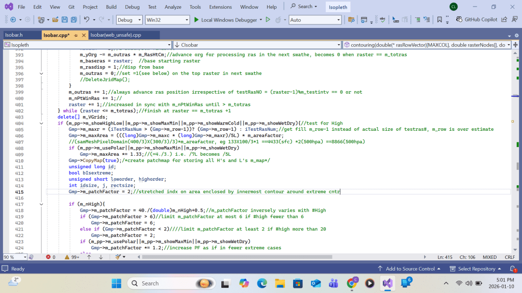Open Microsoft Edge from the taskbar
Viewport: 522px width, 293px height.
262,283
